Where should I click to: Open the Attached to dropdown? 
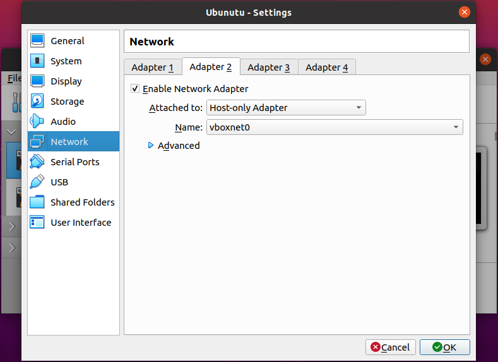[x=286, y=108]
